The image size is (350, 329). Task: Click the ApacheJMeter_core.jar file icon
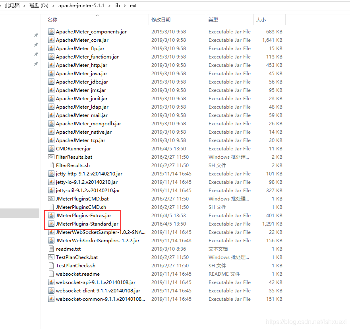51,40
